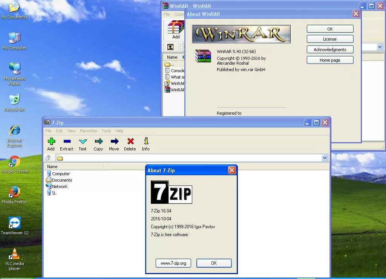Select My Documents desktop icon
386x279 pixels.
(x=14, y=10)
